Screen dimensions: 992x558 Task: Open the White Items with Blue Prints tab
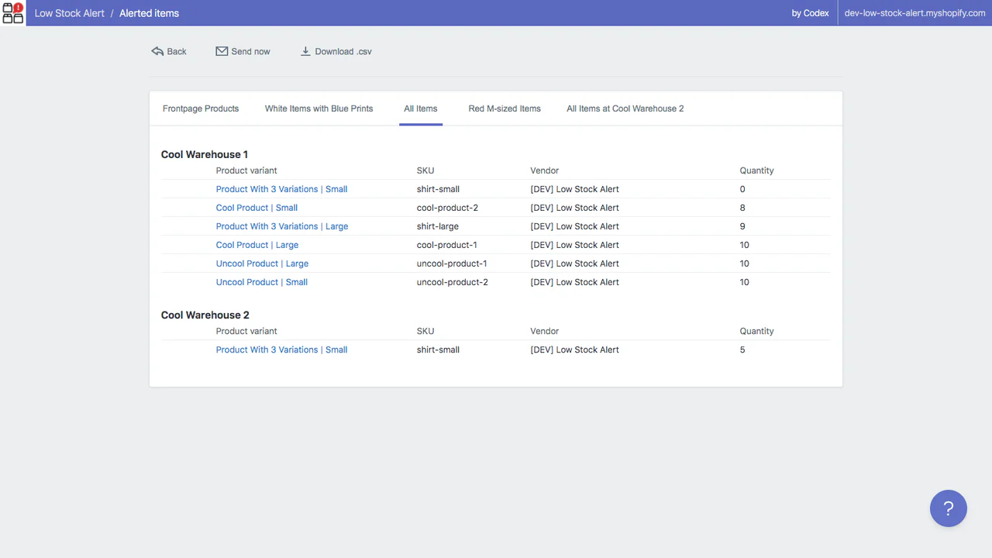(x=319, y=108)
